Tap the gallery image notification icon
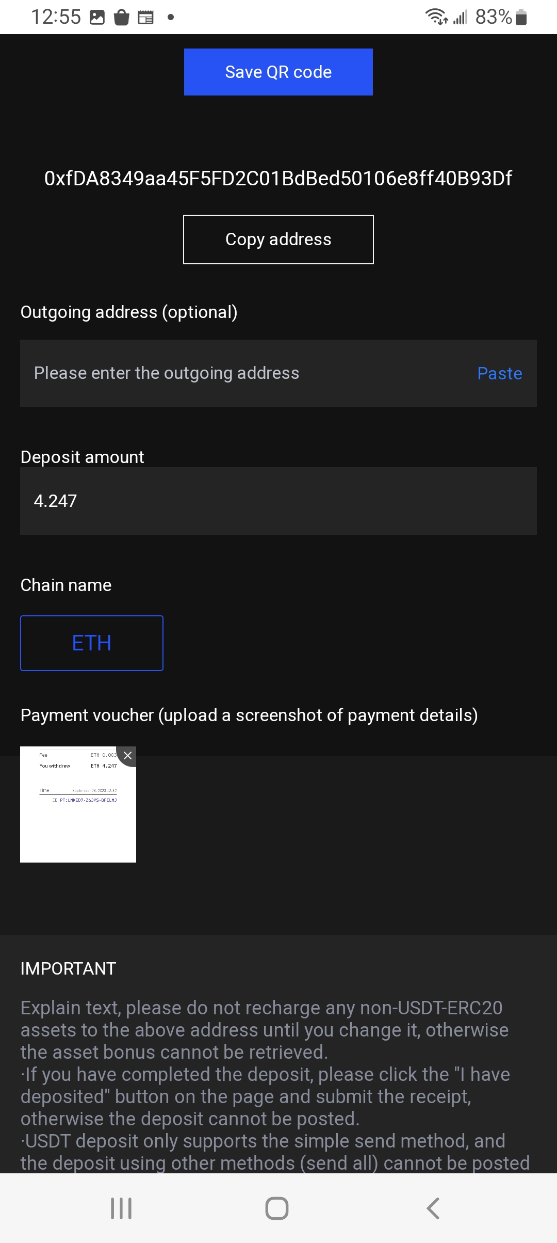This screenshot has height=1243, width=557. (x=97, y=18)
